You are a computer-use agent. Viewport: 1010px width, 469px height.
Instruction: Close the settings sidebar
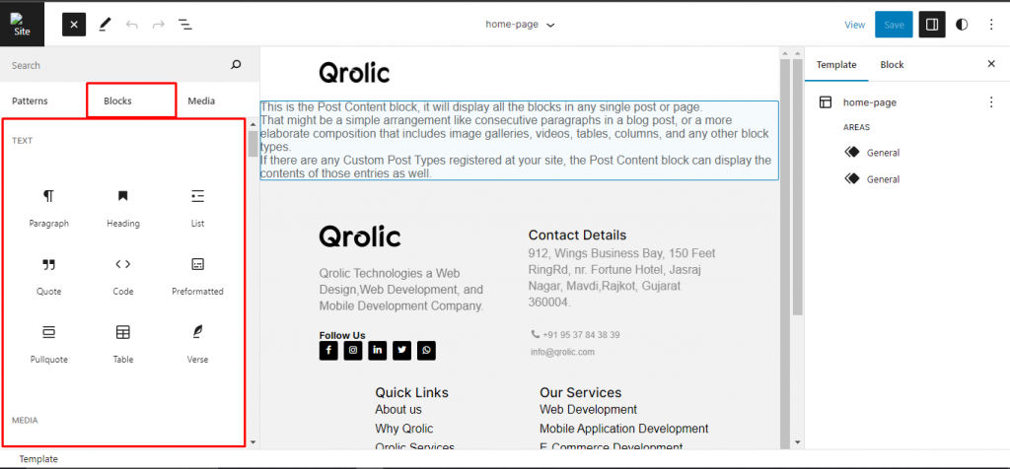(x=991, y=64)
